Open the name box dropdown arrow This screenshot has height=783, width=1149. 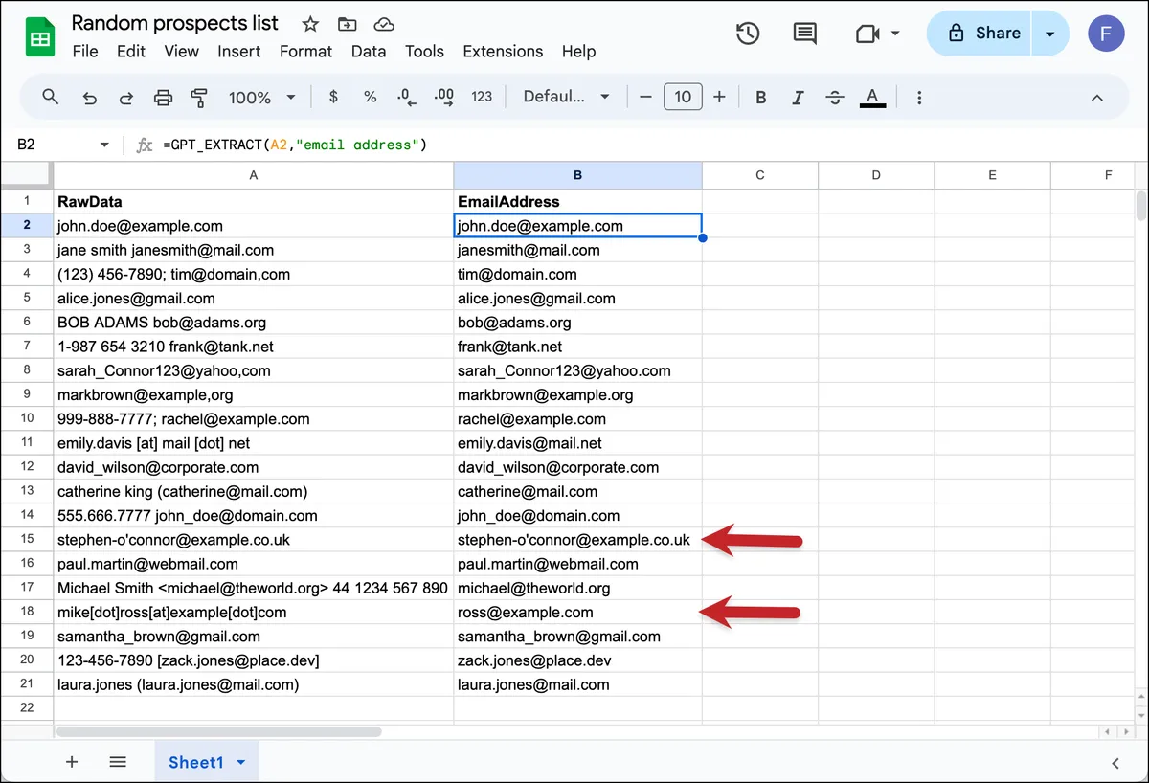[x=104, y=145]
